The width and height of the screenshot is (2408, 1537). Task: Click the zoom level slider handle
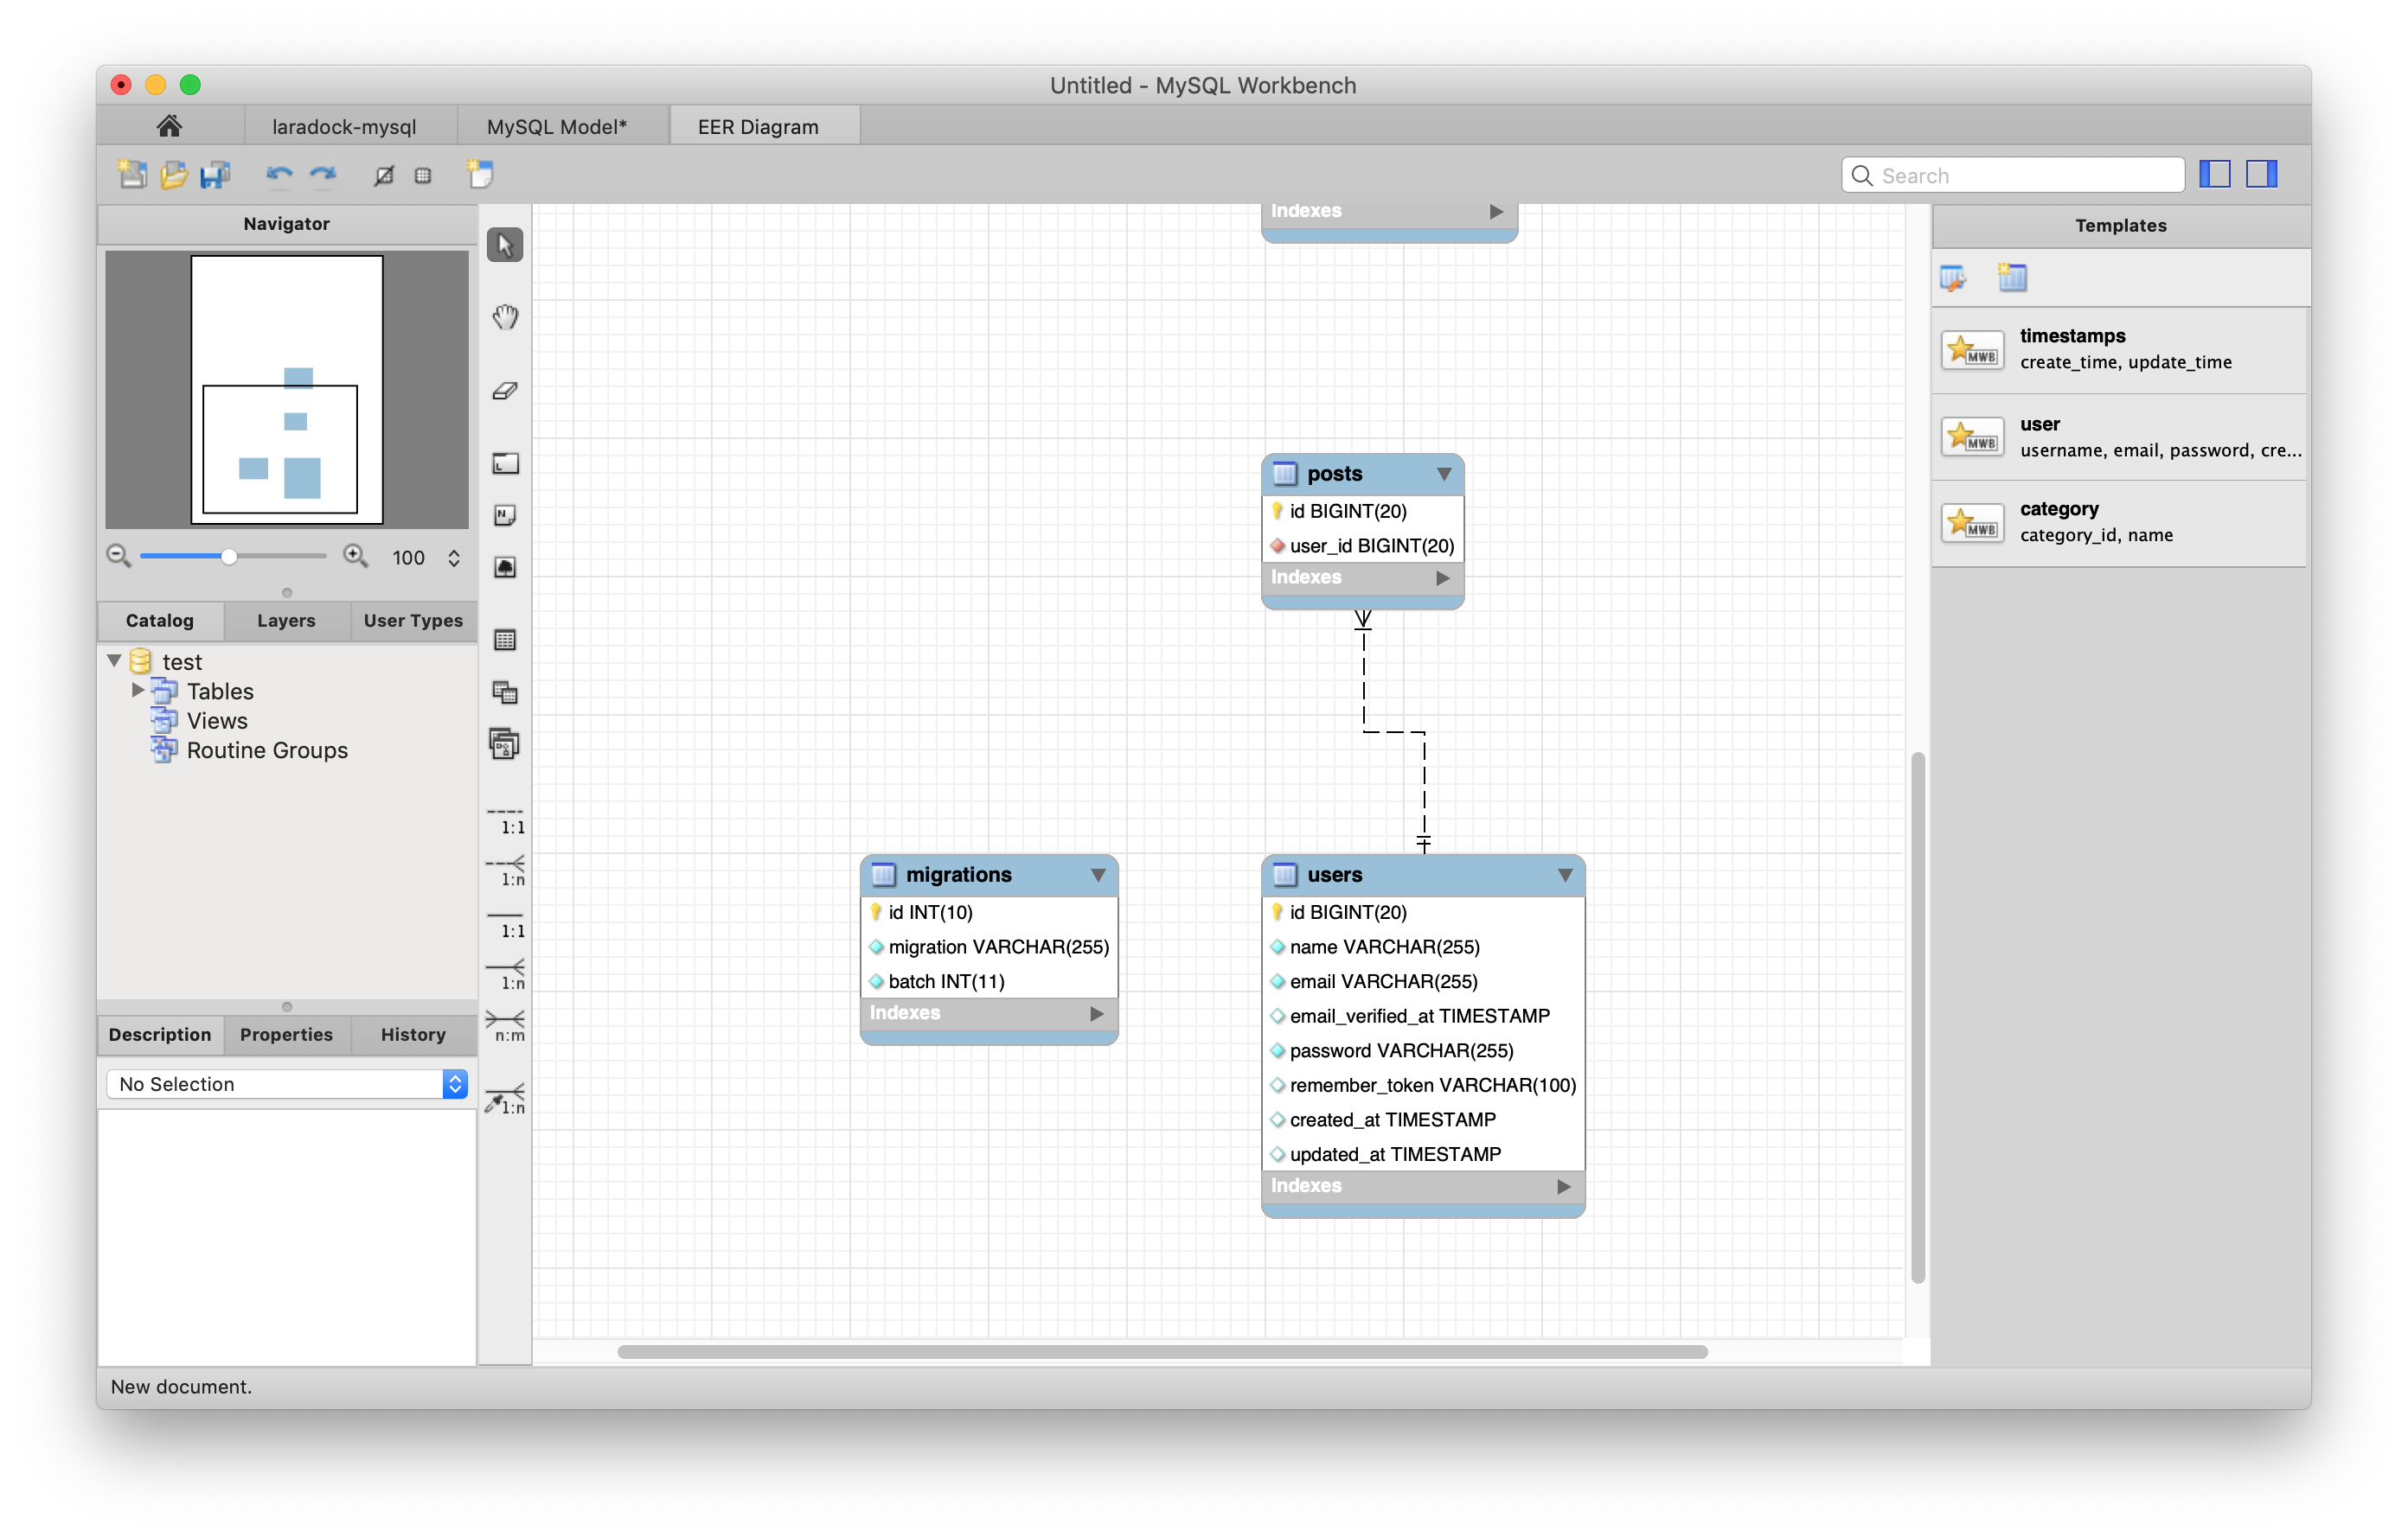pos(229,557)
